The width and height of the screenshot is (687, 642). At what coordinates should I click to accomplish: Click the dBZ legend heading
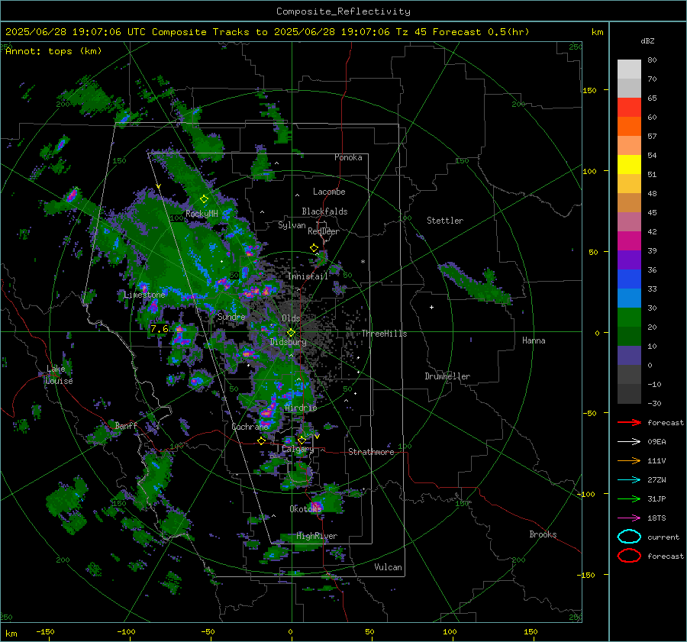(647, 40)
